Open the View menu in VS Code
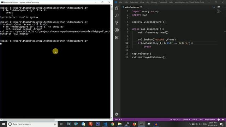This screenshot has width=226, height=127. (142, 2)
